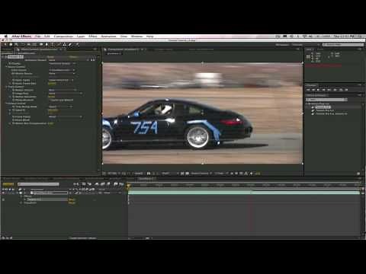This screenshot has height=274, width=366.
Task: Click the Motion Sensitivity value
Action: pyautogui.click(x=52, y=97)
